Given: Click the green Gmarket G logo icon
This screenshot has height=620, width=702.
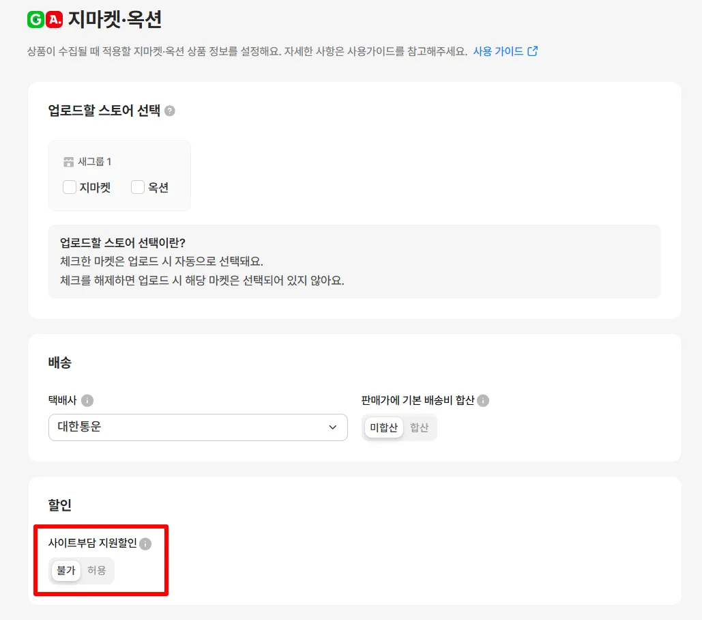Looking at the screenshot, I should (x=35, y=20).
